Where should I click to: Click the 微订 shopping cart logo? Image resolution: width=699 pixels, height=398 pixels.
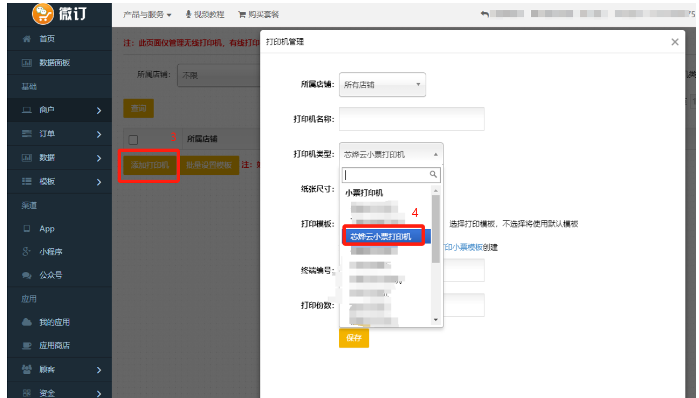pyautogui.click(x=43, y=13)
